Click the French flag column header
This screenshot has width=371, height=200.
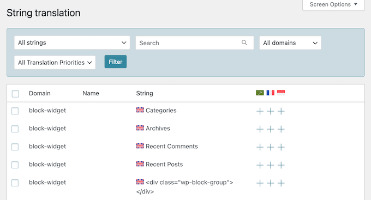tap(271, 93)
